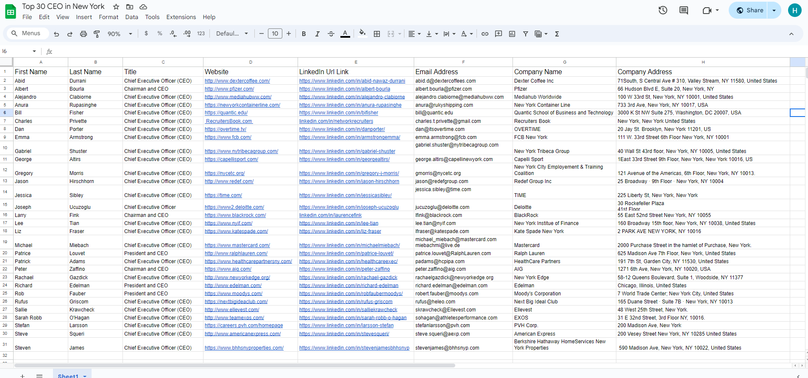Activate the paint format tool
This screenshot has width=808, height=378.
(97, 34)
